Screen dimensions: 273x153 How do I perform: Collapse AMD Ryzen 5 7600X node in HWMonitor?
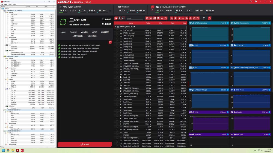(3, 57)
